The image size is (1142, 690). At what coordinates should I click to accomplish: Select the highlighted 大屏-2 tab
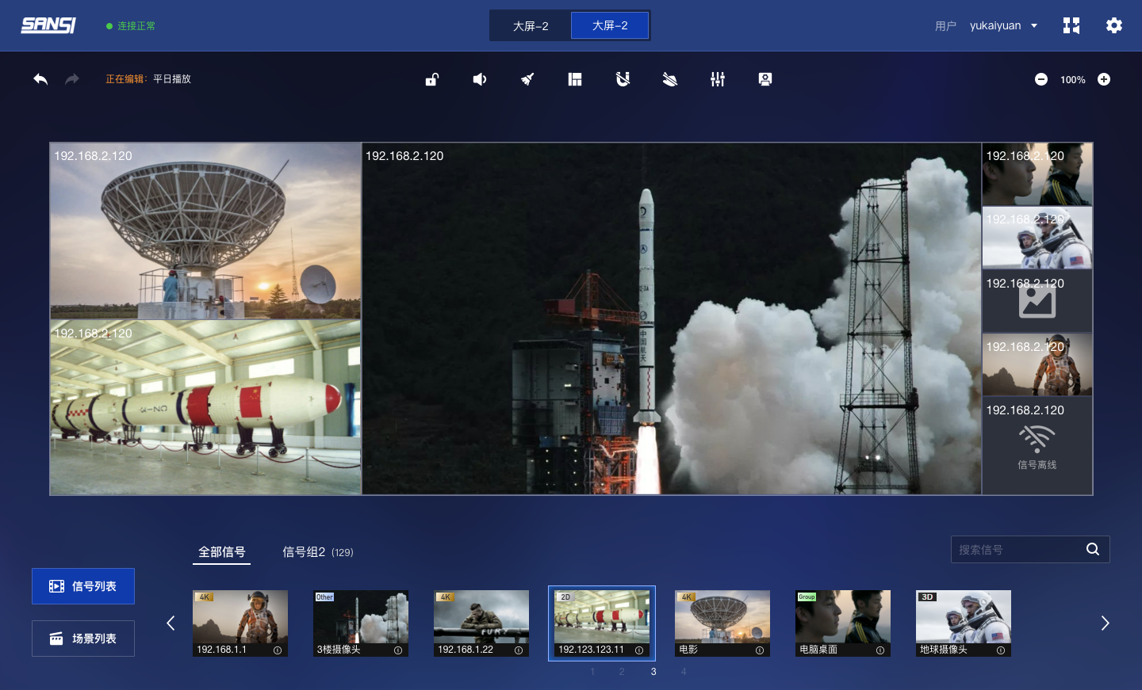[x=610, y=25]
